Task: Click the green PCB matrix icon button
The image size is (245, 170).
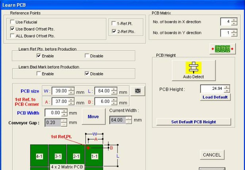Action: pos(222,49)
